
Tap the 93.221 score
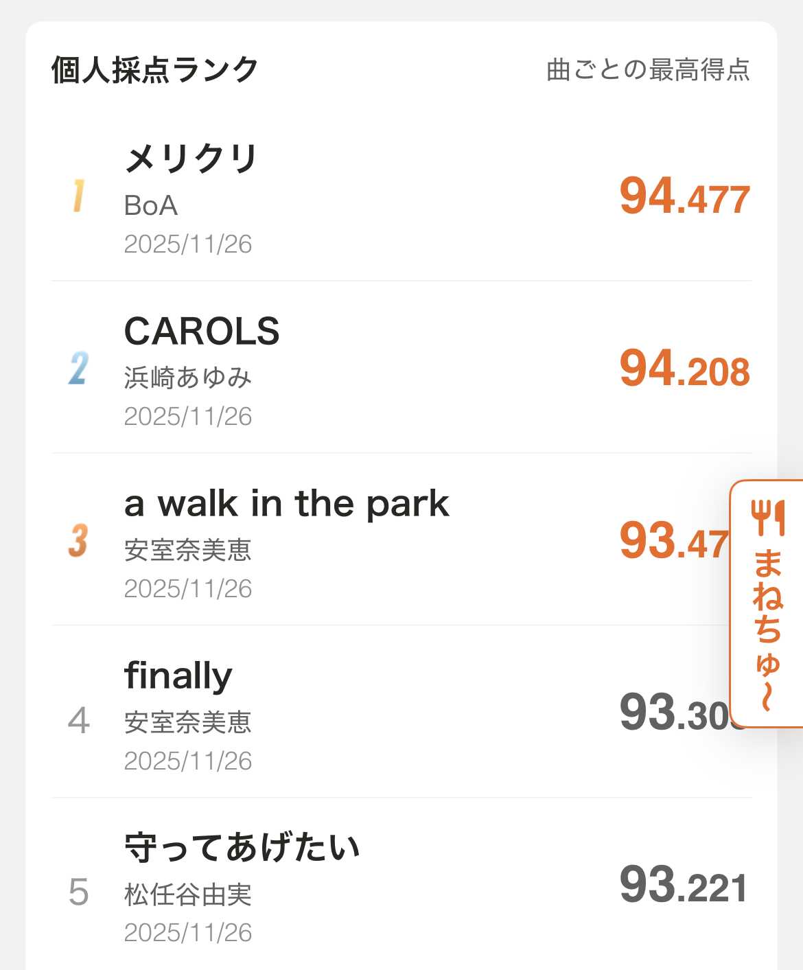[x=683, y=886]
